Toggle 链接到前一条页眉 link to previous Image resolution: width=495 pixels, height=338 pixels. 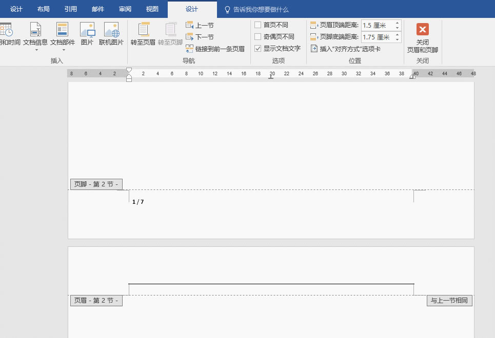tap(215, 49)
